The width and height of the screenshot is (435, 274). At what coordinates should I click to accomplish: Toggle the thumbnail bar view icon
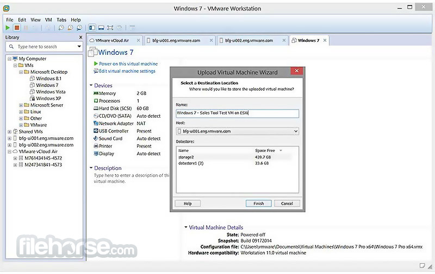click(x=101, y=28)
